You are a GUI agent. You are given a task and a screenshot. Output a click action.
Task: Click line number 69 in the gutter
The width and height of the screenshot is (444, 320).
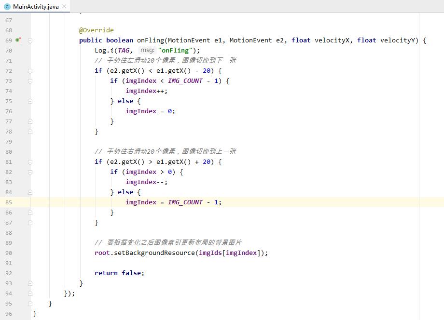point(9,40)
